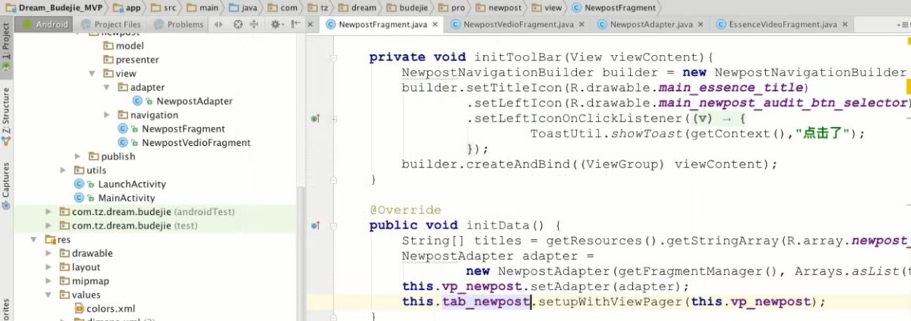Click tab_newpost in highlighted line

(486, 302)
